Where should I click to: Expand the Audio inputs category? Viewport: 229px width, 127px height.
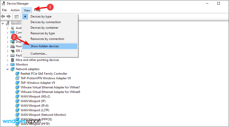tap(8, 28)
